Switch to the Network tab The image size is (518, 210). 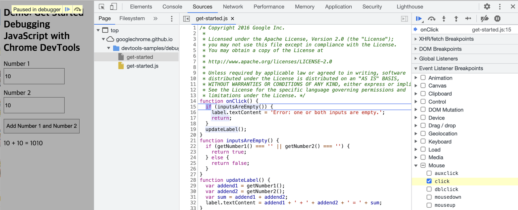tap(233, 6)
